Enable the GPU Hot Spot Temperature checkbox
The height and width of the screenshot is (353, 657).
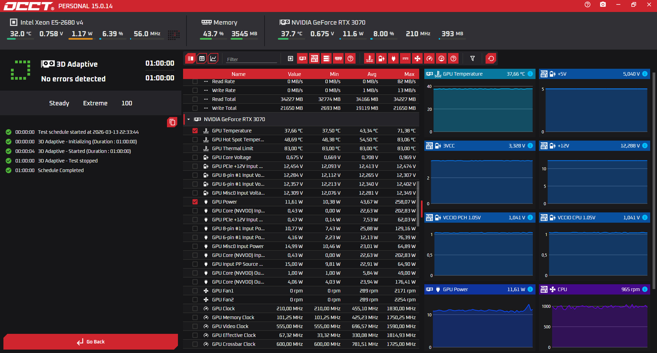(x=195, y=140)
